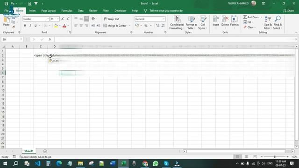Screen dimensions: 299x168
Task: Set middle vertical alignment
Action: pos(81,19)
